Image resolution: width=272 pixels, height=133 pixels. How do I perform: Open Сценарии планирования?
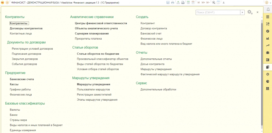click(92, 33)
